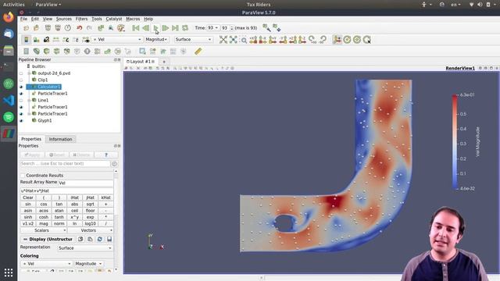Viewport: 500px width, 281px height.
Task: Click the yellow Ruler icon
Action: 198,52
